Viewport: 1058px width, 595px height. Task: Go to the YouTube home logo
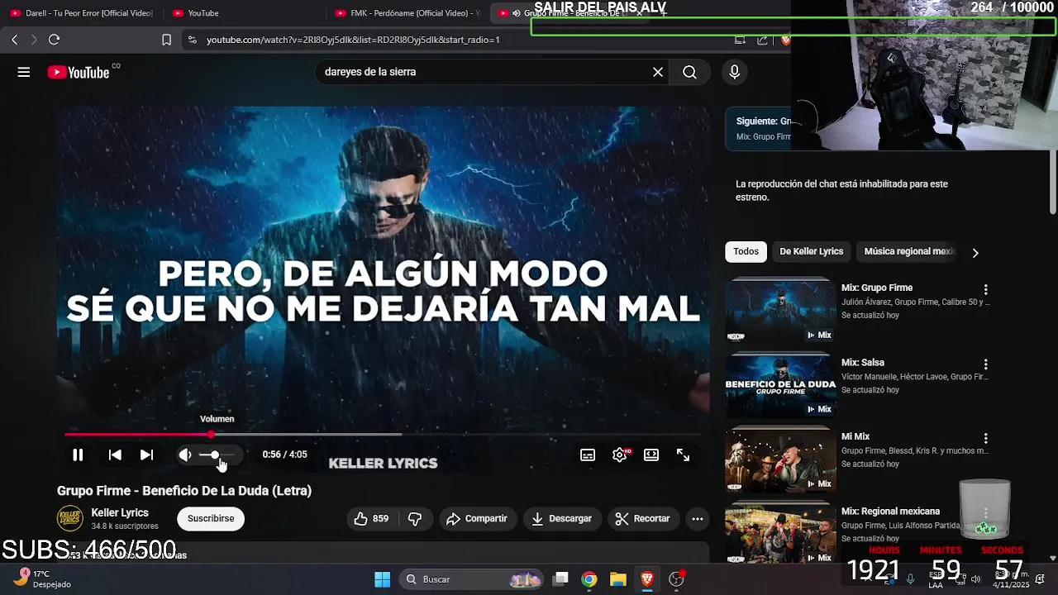[x=79, y=72]
